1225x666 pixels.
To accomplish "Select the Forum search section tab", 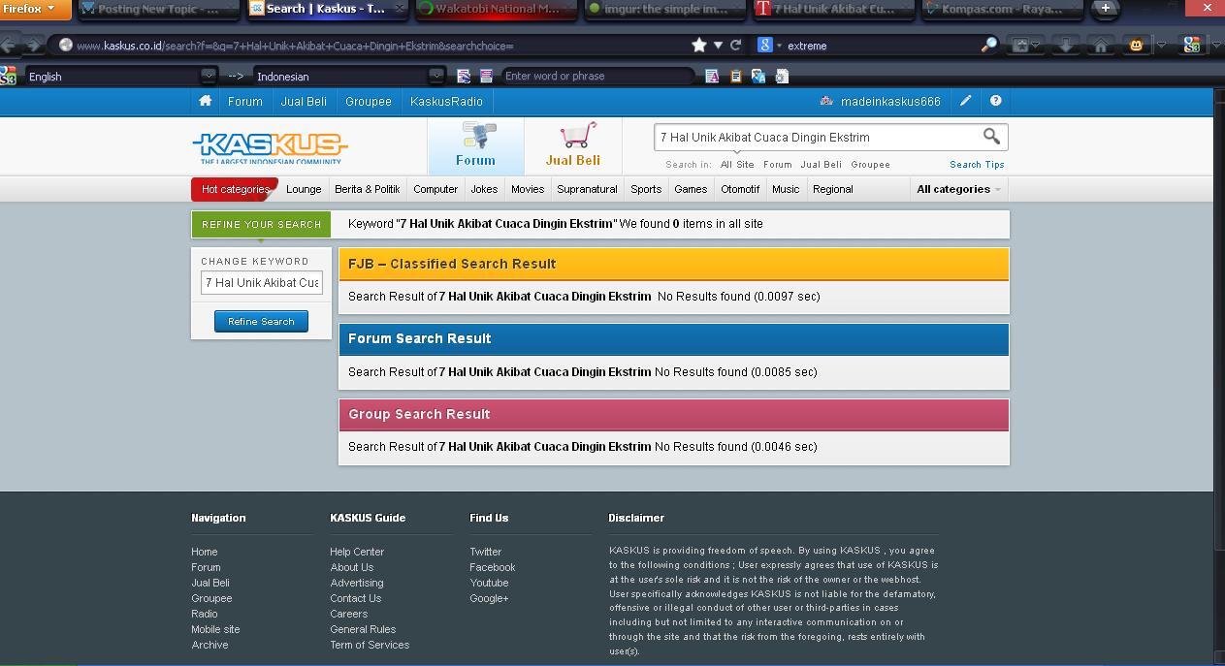I will coord(475,145).
